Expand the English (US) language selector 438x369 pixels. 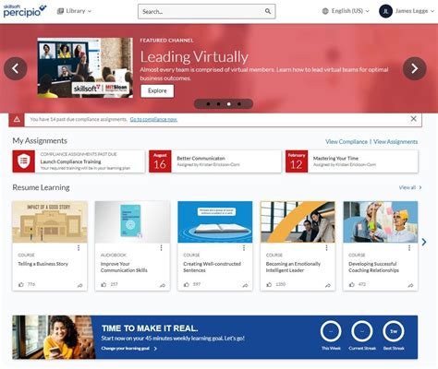[346, 11]
